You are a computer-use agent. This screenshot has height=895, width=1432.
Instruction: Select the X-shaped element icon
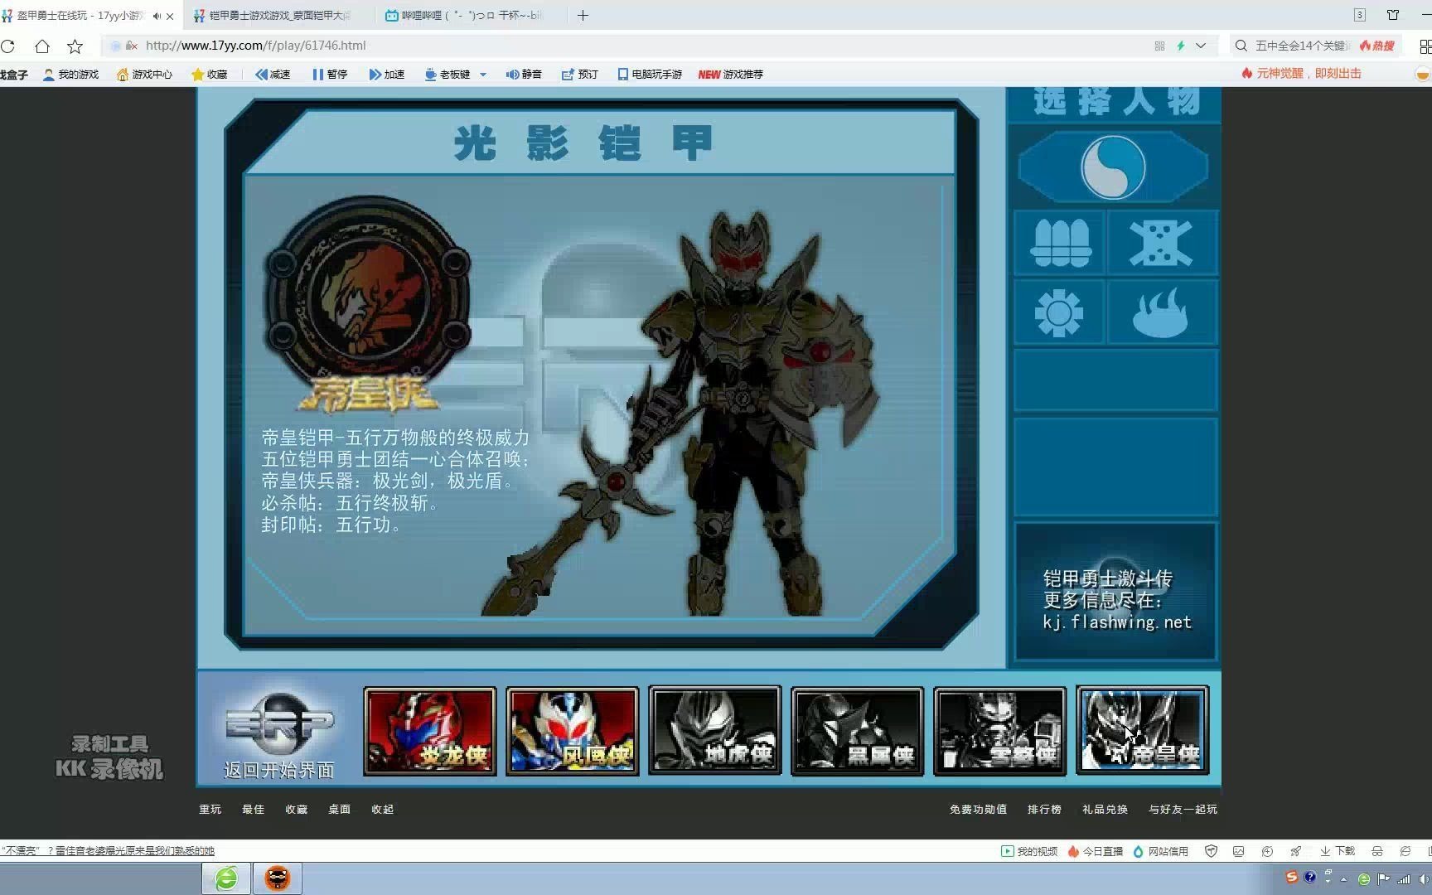tap(1160, 243)
